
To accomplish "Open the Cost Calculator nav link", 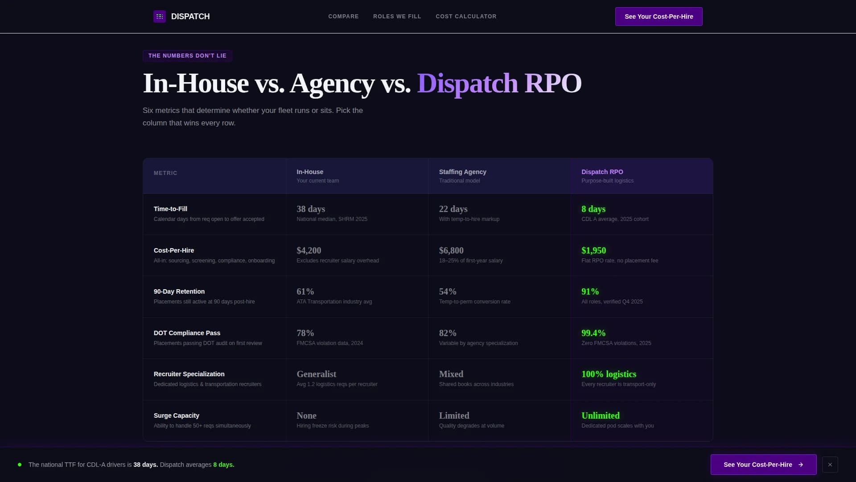I will click(466, 17).
